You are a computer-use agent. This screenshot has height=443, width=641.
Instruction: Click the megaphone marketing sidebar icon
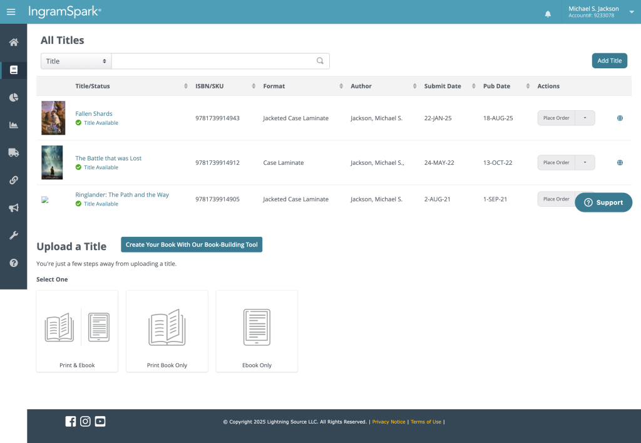[13, 207]
